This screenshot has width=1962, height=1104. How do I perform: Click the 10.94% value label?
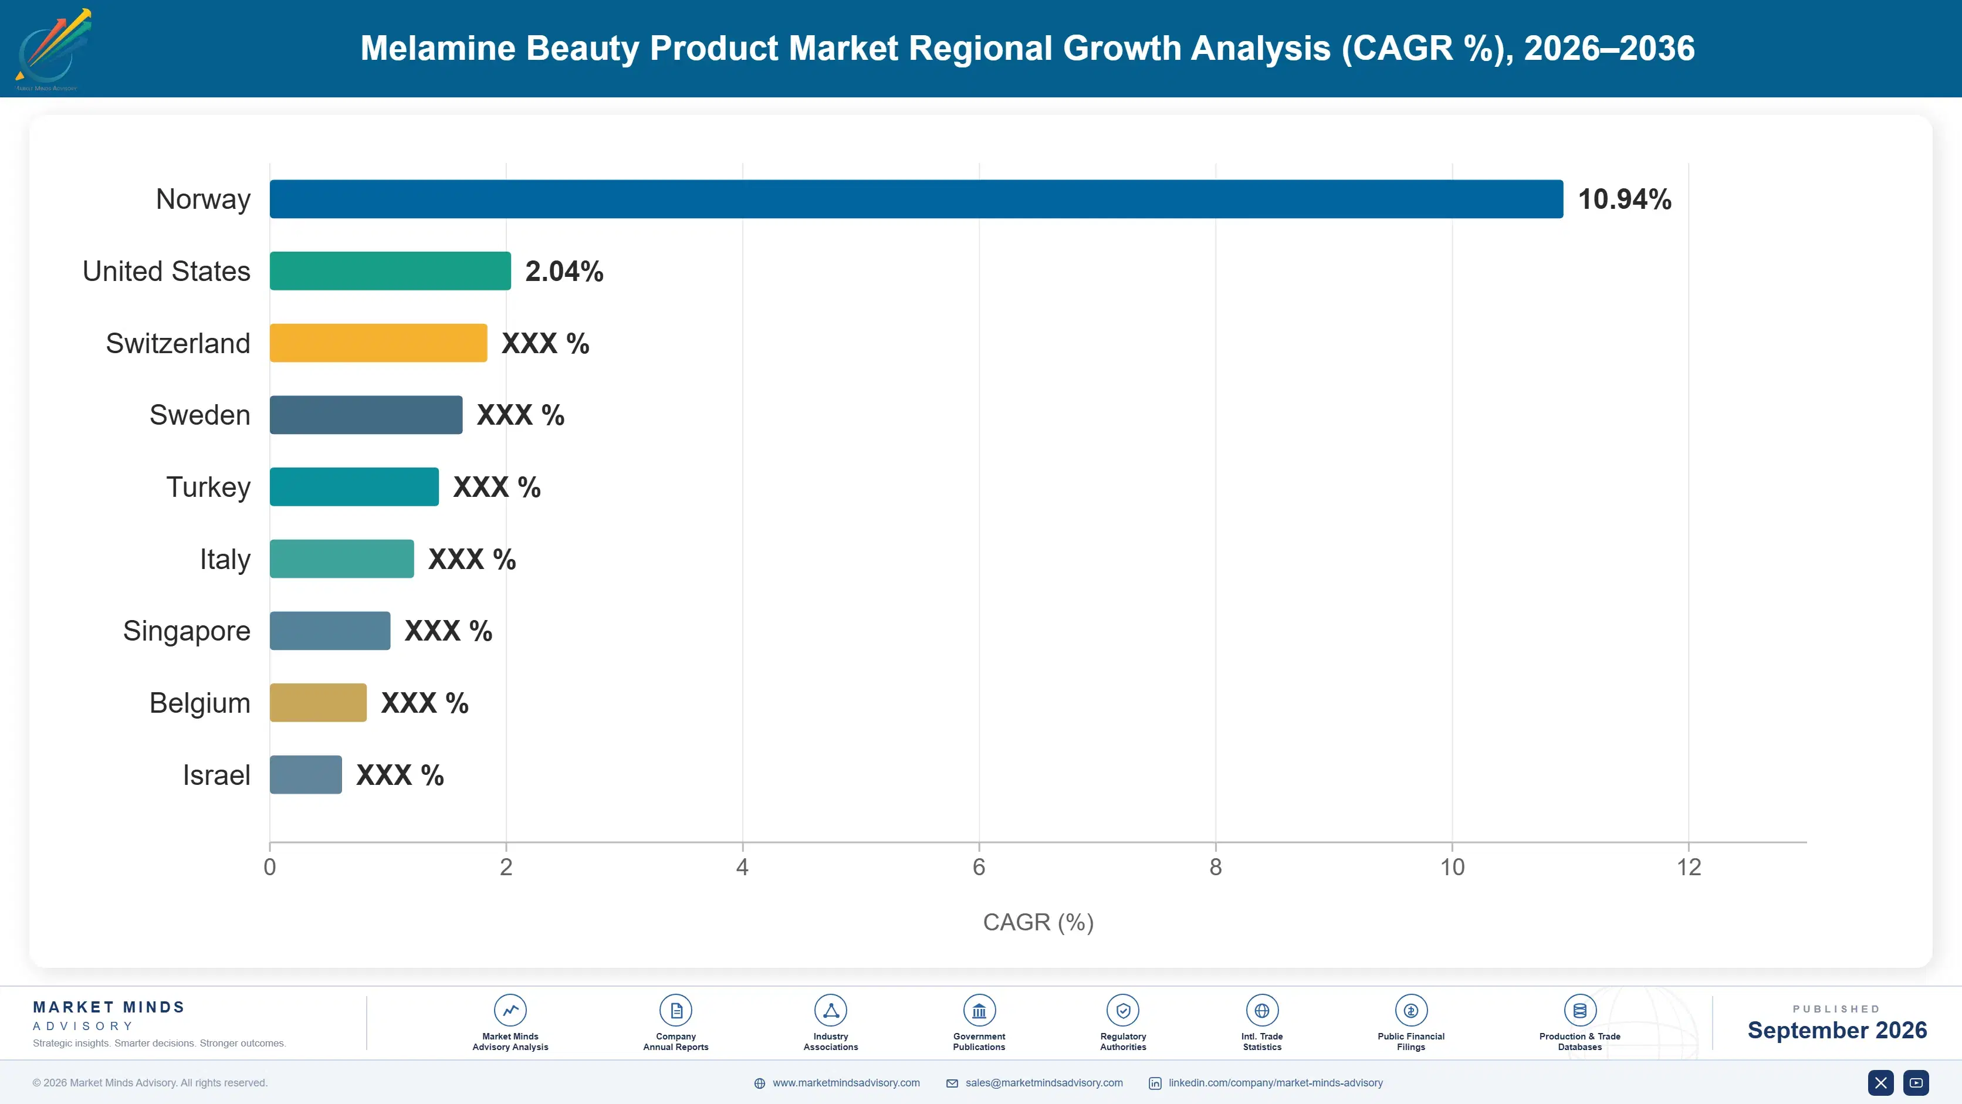point(1625,199)
